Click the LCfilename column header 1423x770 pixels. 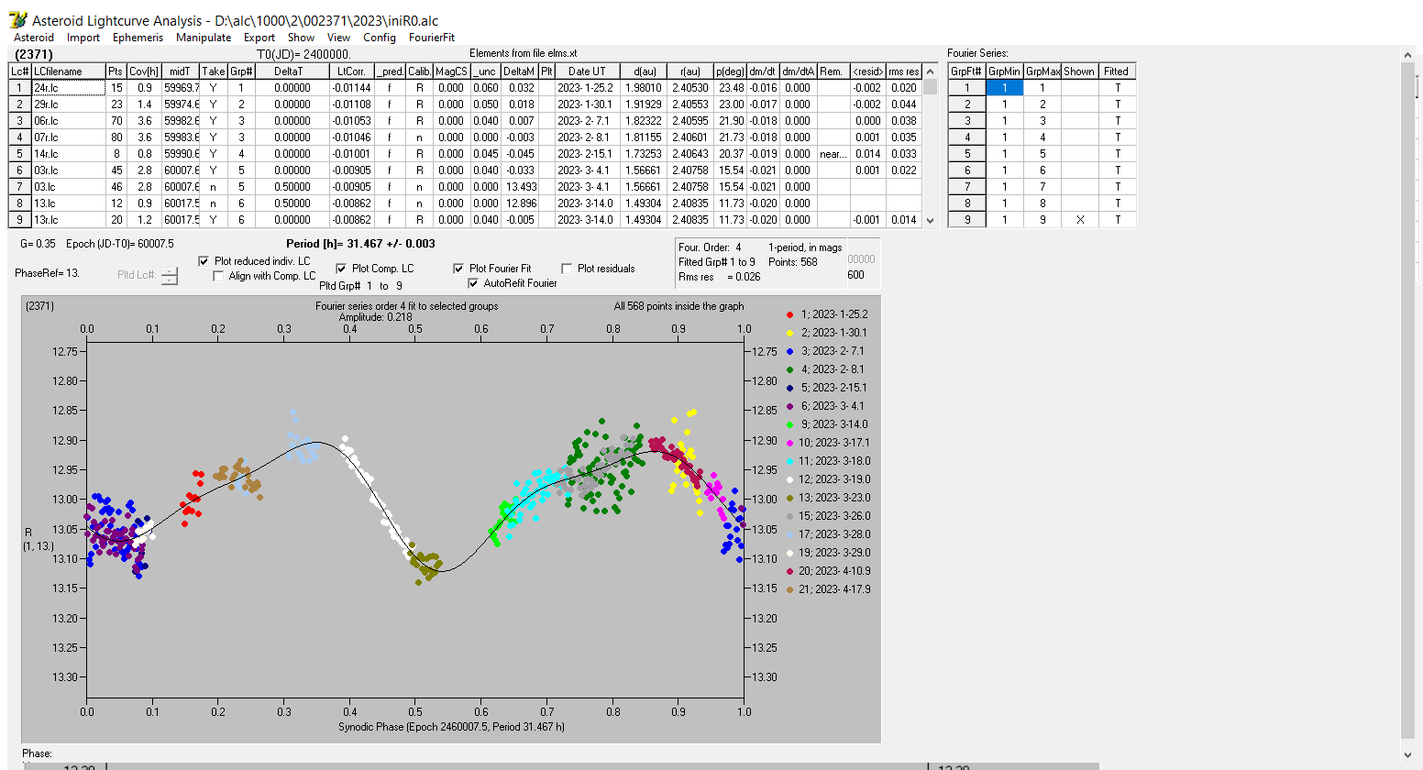click(x=68, y=71)
